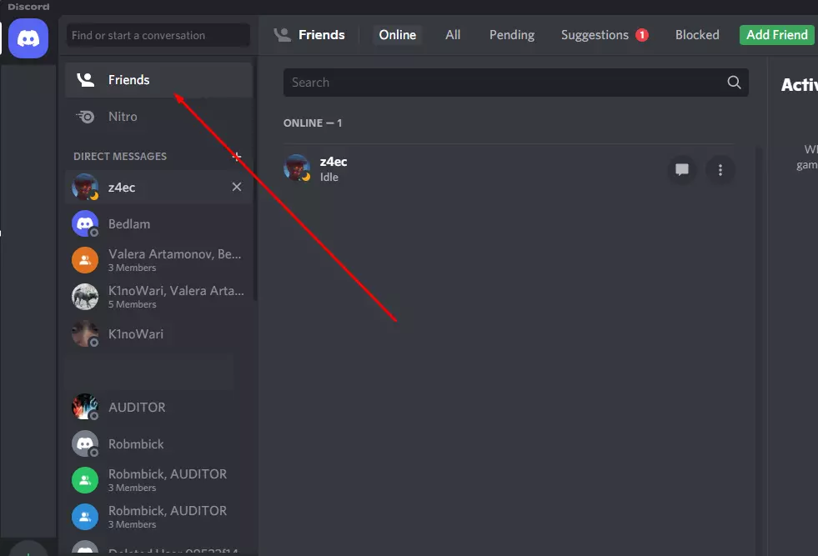818x556 pixels.
Task: Click the friends Search field
Action: coord(515,83)
